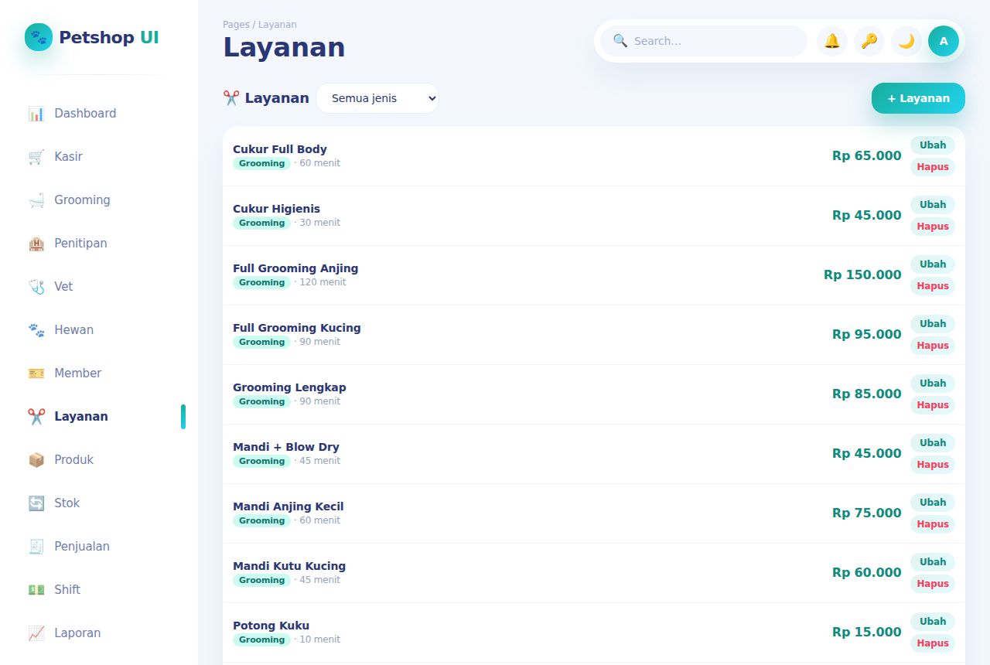Edit Full Grooming Kucing via Ubah
This screenshot has width=990, height=665.
933,324
